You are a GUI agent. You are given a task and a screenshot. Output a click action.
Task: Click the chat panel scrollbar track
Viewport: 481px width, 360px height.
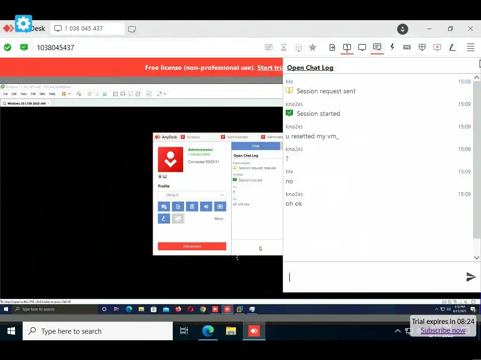(477, 159)
